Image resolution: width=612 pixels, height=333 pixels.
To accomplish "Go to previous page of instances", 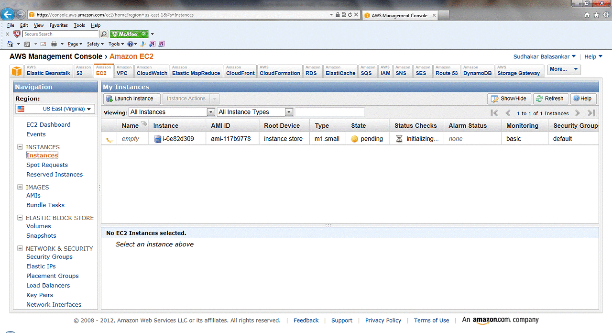I will pos(508,113).
